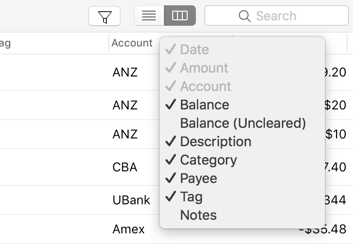Click the disabled Date menu entry
Viewport: 353px width, 244px height.
(x=242, y=49)
